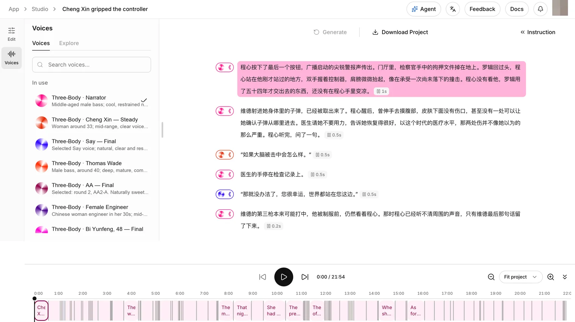575x322 pixels.
Task: Open the Edit panel in sidebar
Action: [x=12, y=34]
